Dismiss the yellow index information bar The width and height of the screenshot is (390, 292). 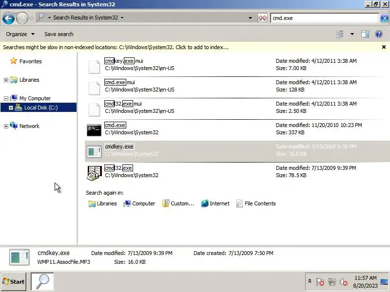tap(384, 47)
